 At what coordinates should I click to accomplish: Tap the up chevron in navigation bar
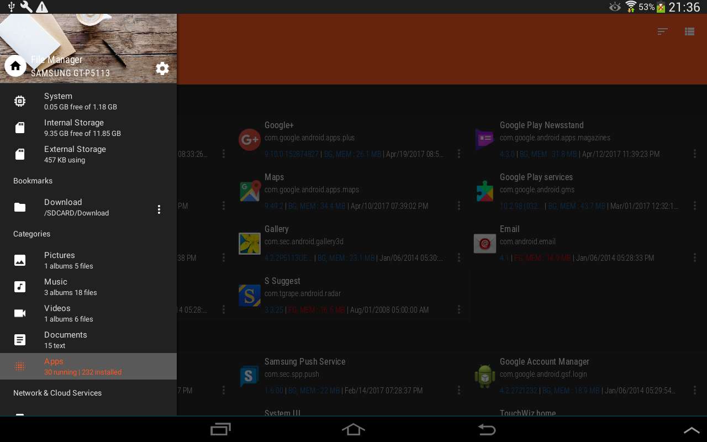point(692,430)
